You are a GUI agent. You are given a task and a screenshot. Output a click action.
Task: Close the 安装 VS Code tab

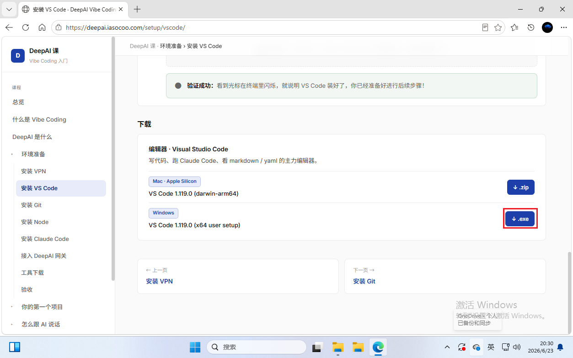(121, 9)
